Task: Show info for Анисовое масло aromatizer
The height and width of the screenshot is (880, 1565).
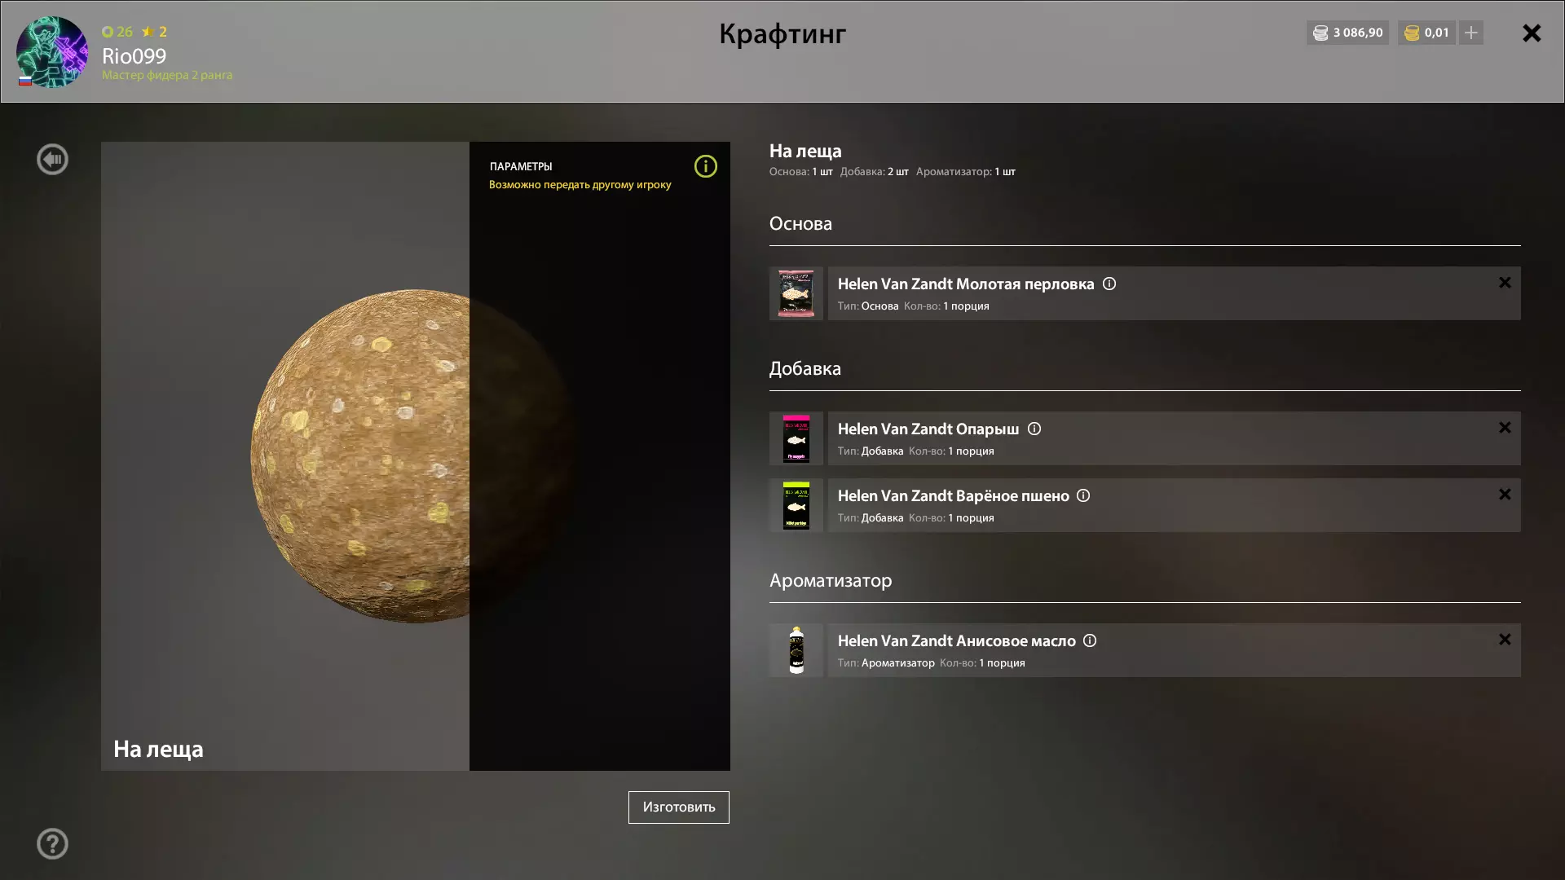Action: pos(1090,640)
